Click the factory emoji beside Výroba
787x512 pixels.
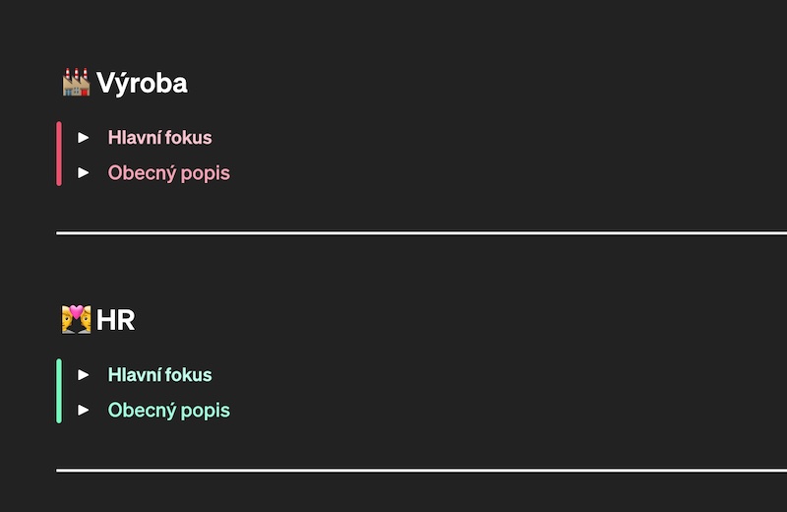point(77,83)
